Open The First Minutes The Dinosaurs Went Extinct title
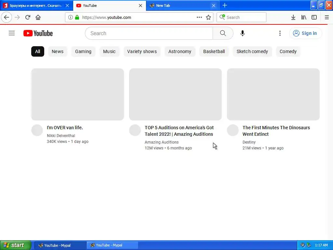This screenshot has height=250, width=333. click(276, 131)
